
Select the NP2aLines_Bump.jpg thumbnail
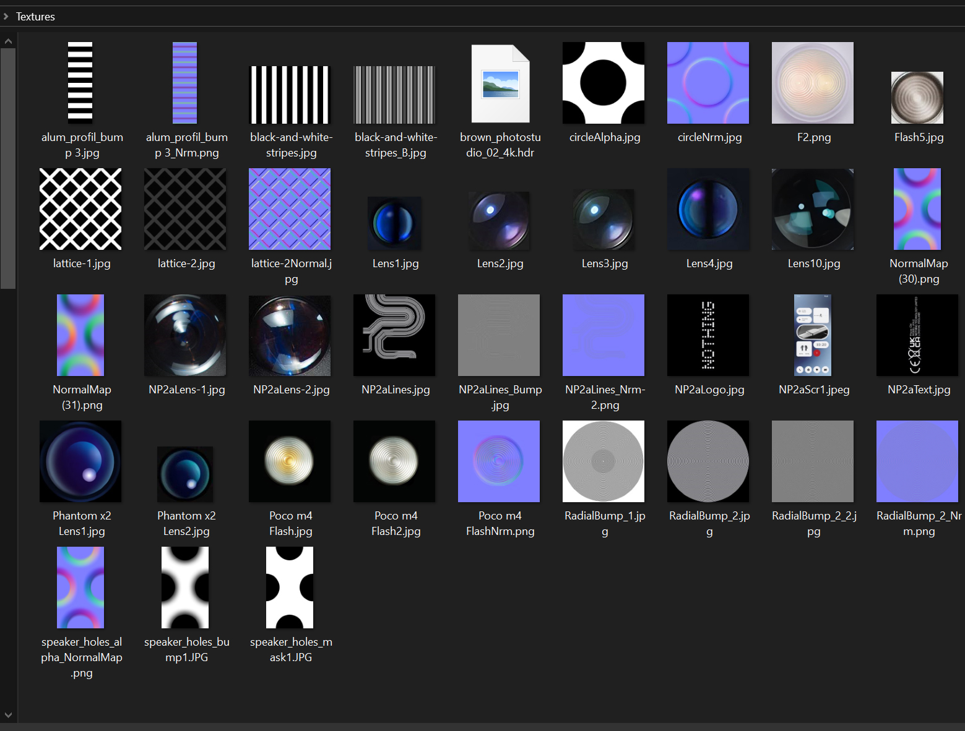tap(499, 335)
